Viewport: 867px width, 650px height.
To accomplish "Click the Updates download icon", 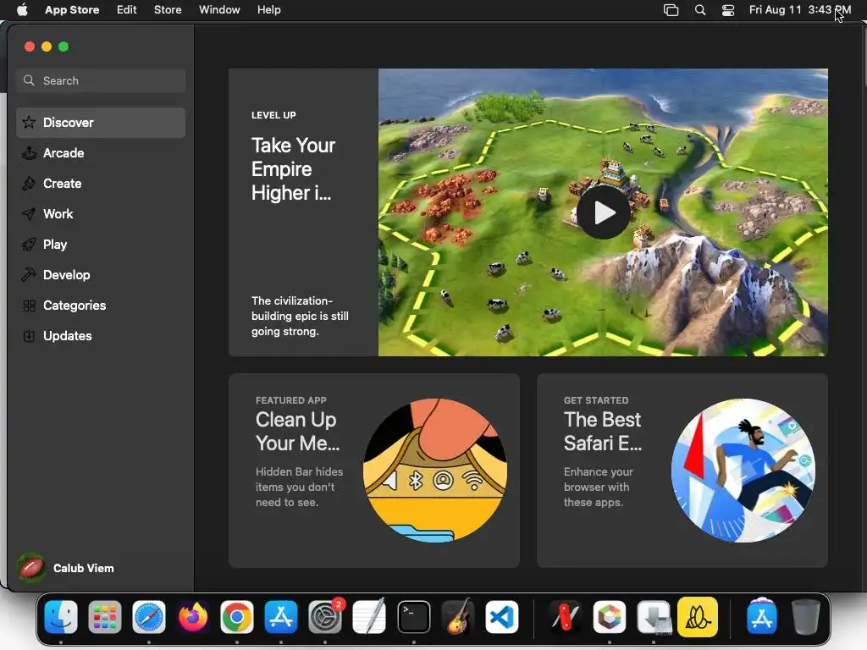I will (x=29, y=335).
